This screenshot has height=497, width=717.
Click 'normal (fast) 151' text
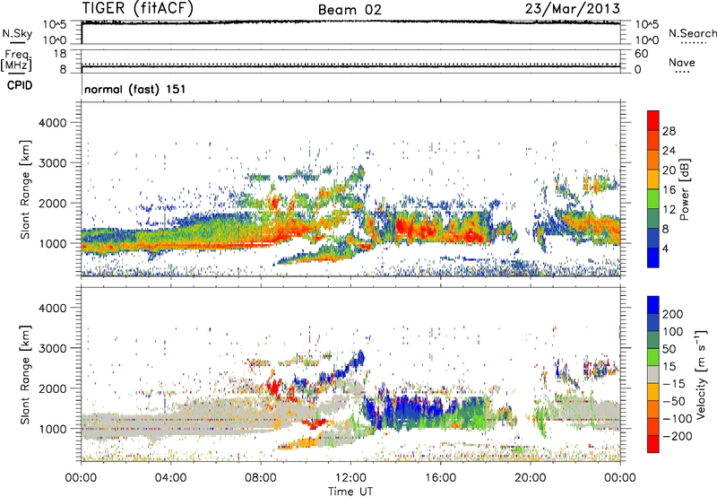coord(135,89)
